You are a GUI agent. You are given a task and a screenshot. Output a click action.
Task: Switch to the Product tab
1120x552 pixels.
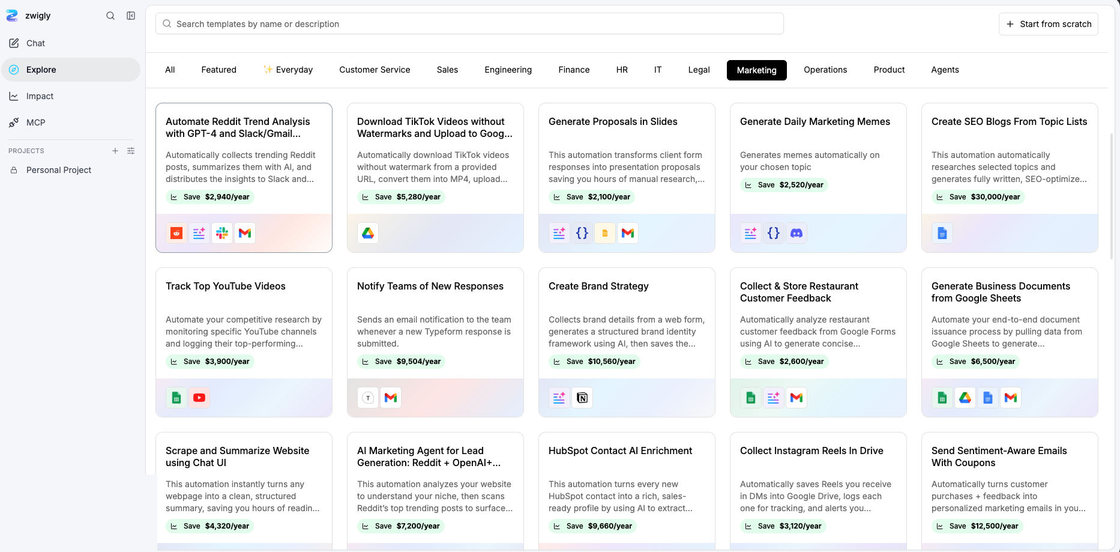(889, 70)
